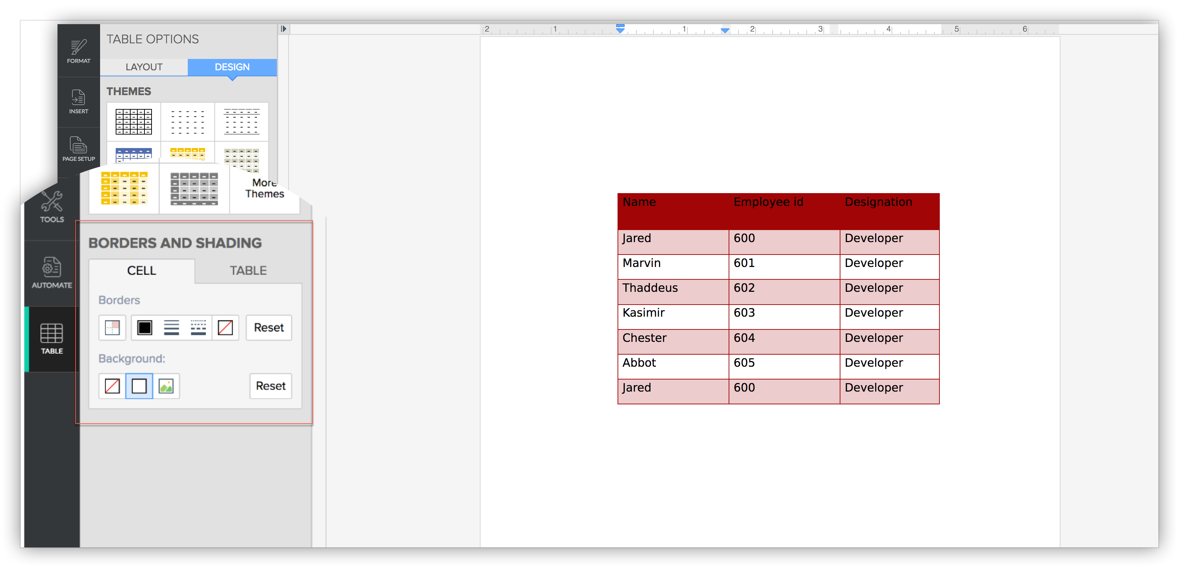The width and height of the screenshot is (1179, 568).
Task: Open the Format sidebar panel
Action: [x=78, y=51]
